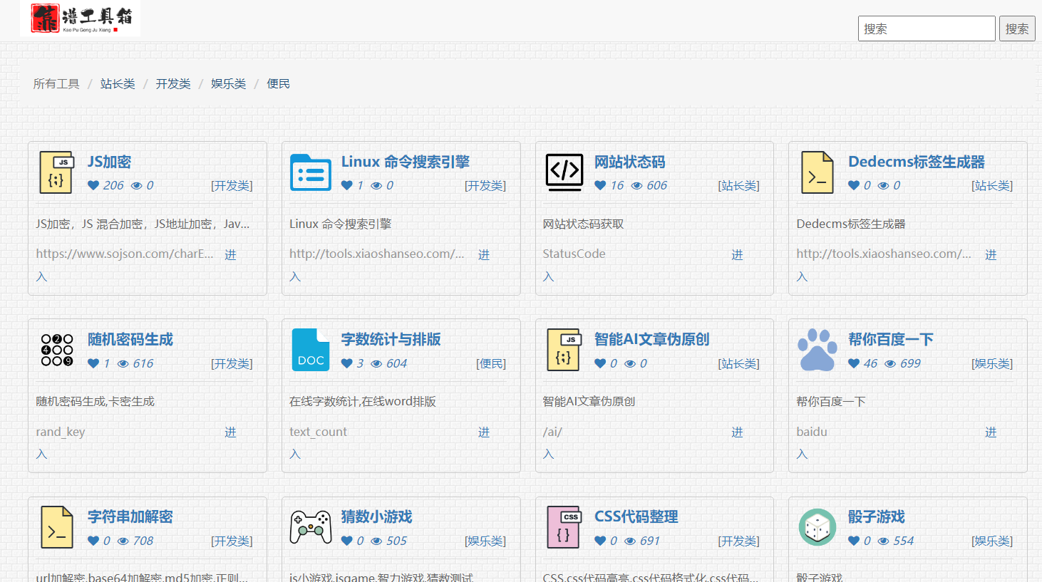Switch to the 站长类 category
1042x582 pixels.
tap(118, 84)
